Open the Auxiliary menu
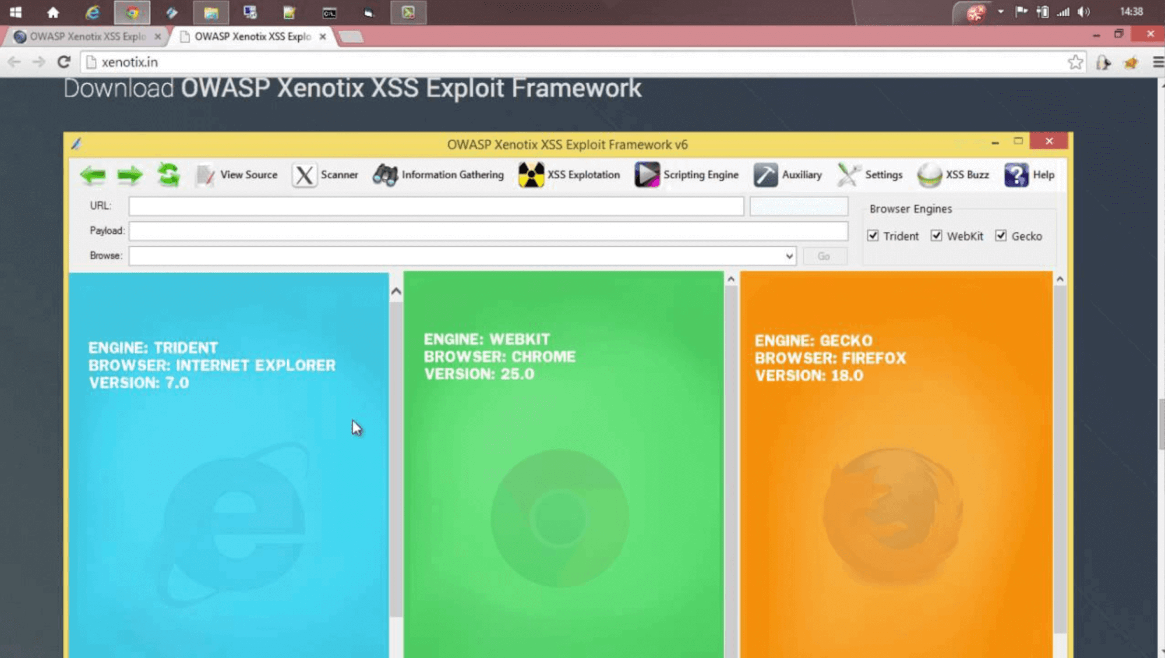 [x=788, y=175]
